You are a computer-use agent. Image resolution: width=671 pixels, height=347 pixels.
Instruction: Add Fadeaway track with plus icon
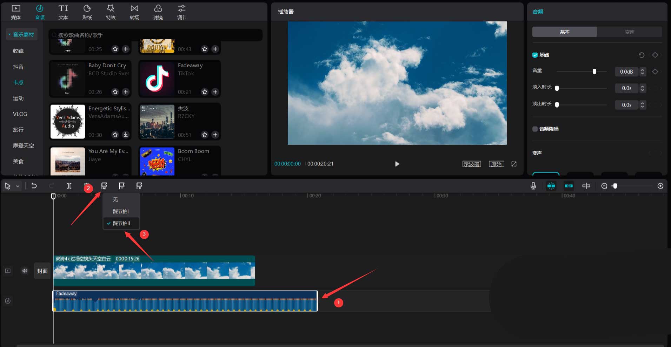coord(215,92)
